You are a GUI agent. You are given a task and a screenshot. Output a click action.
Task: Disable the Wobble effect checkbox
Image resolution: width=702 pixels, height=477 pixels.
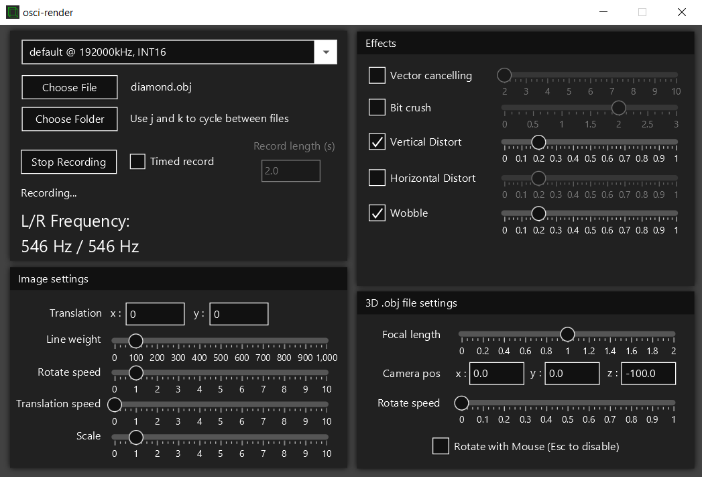(377, 213)
